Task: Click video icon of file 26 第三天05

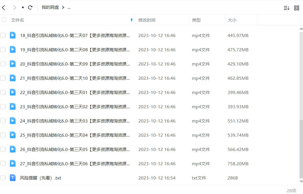Action: tap(13, 149)
